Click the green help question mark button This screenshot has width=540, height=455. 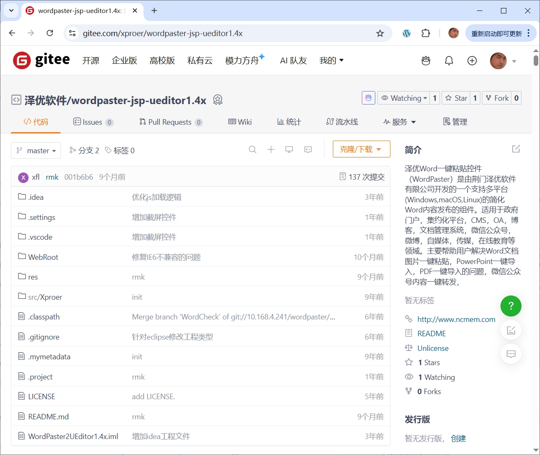point(511,306)
